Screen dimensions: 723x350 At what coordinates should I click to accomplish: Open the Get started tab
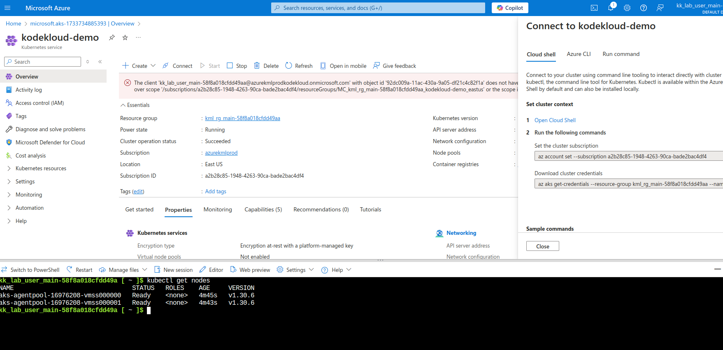139,209
